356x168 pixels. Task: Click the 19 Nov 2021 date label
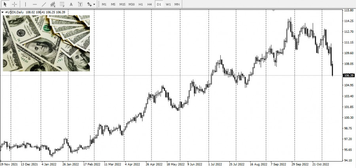[9, 164]
